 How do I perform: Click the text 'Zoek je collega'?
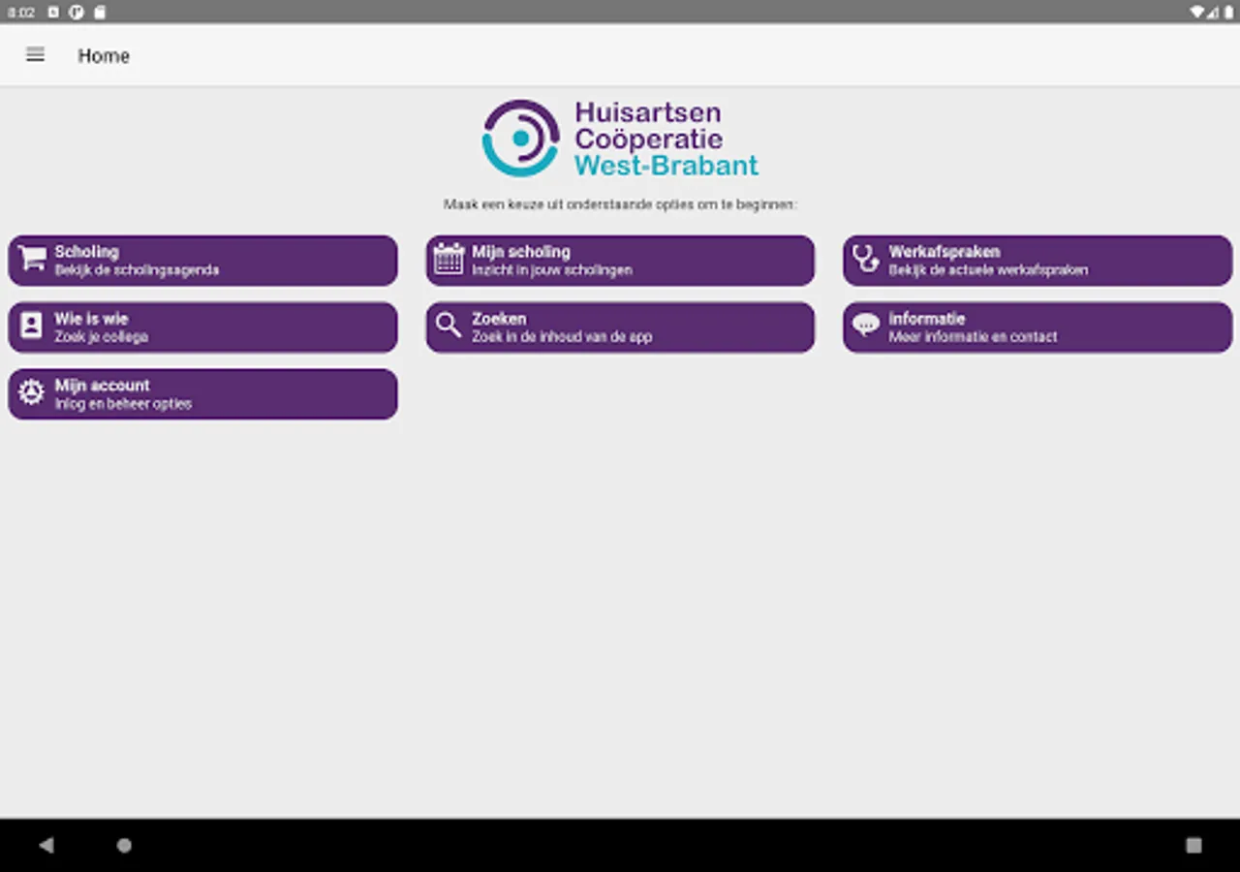click(101, 337)
